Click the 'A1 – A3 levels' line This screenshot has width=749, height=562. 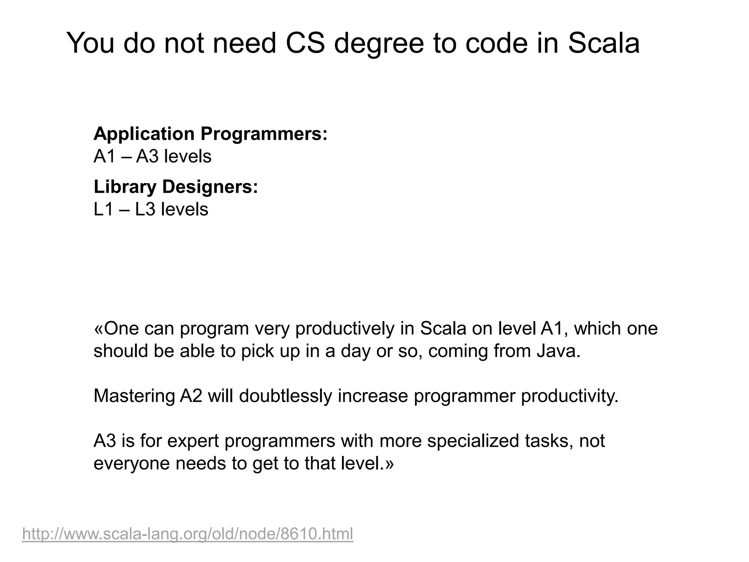(x=153, y=157)
